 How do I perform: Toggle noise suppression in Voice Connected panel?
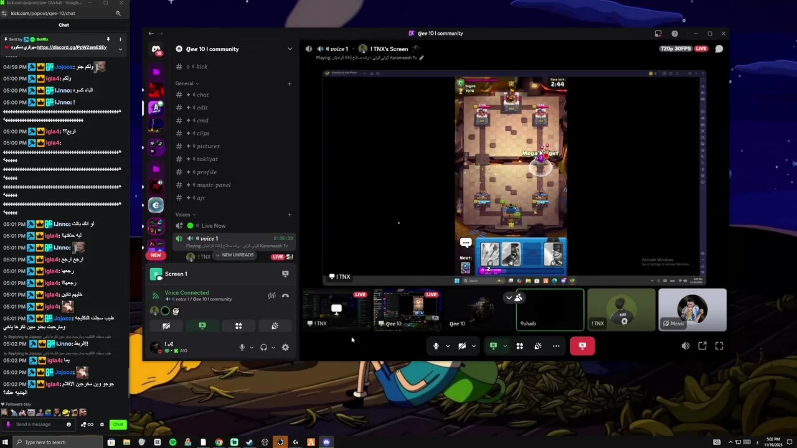coord(271,296)
